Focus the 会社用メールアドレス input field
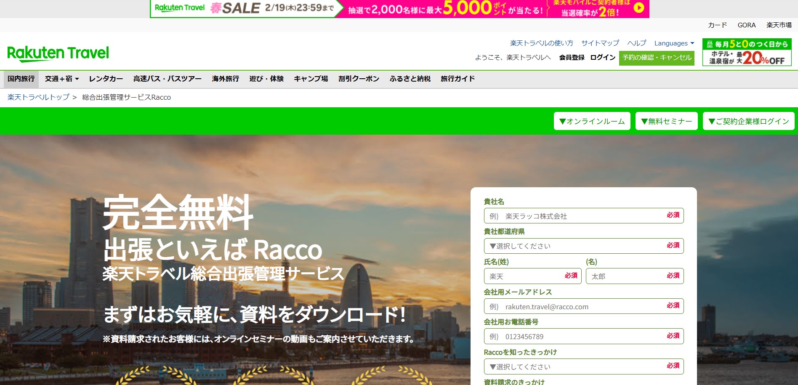The width and height of the screenshot is (798, 385). (584, 306)
